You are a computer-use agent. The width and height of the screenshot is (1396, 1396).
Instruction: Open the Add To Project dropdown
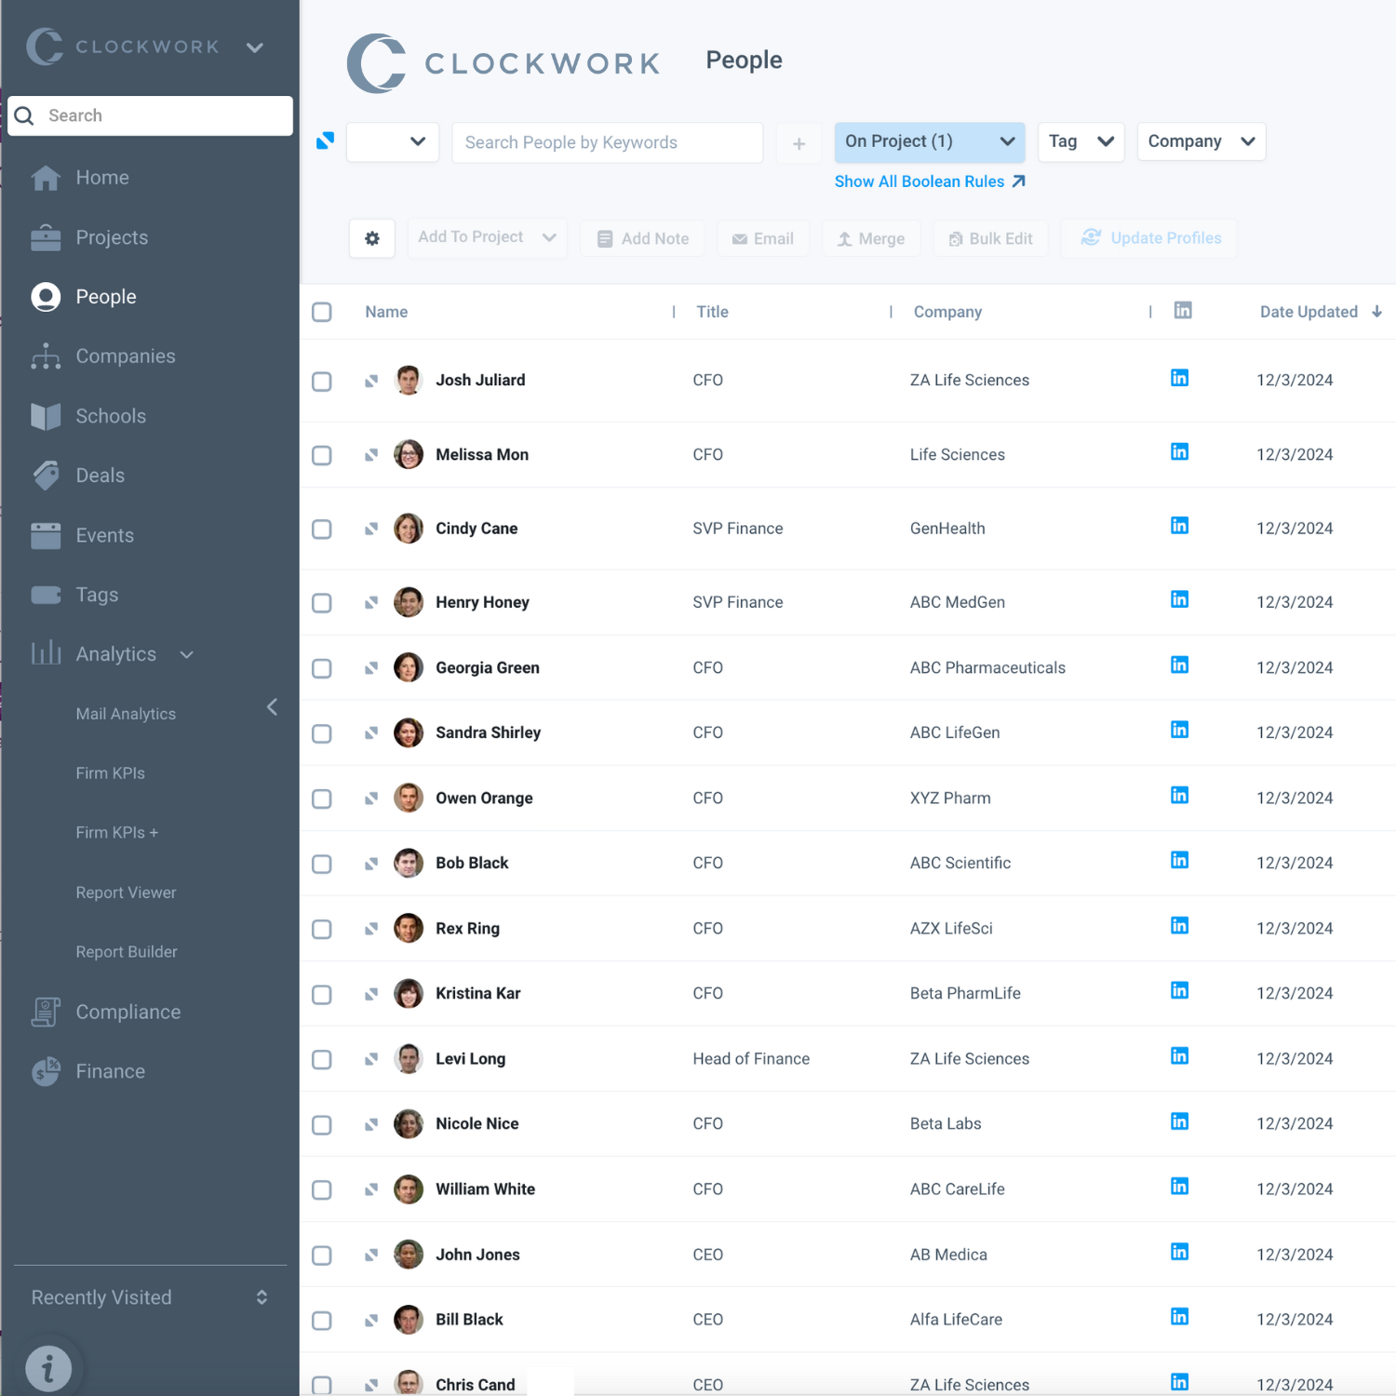tap(486, 237)
